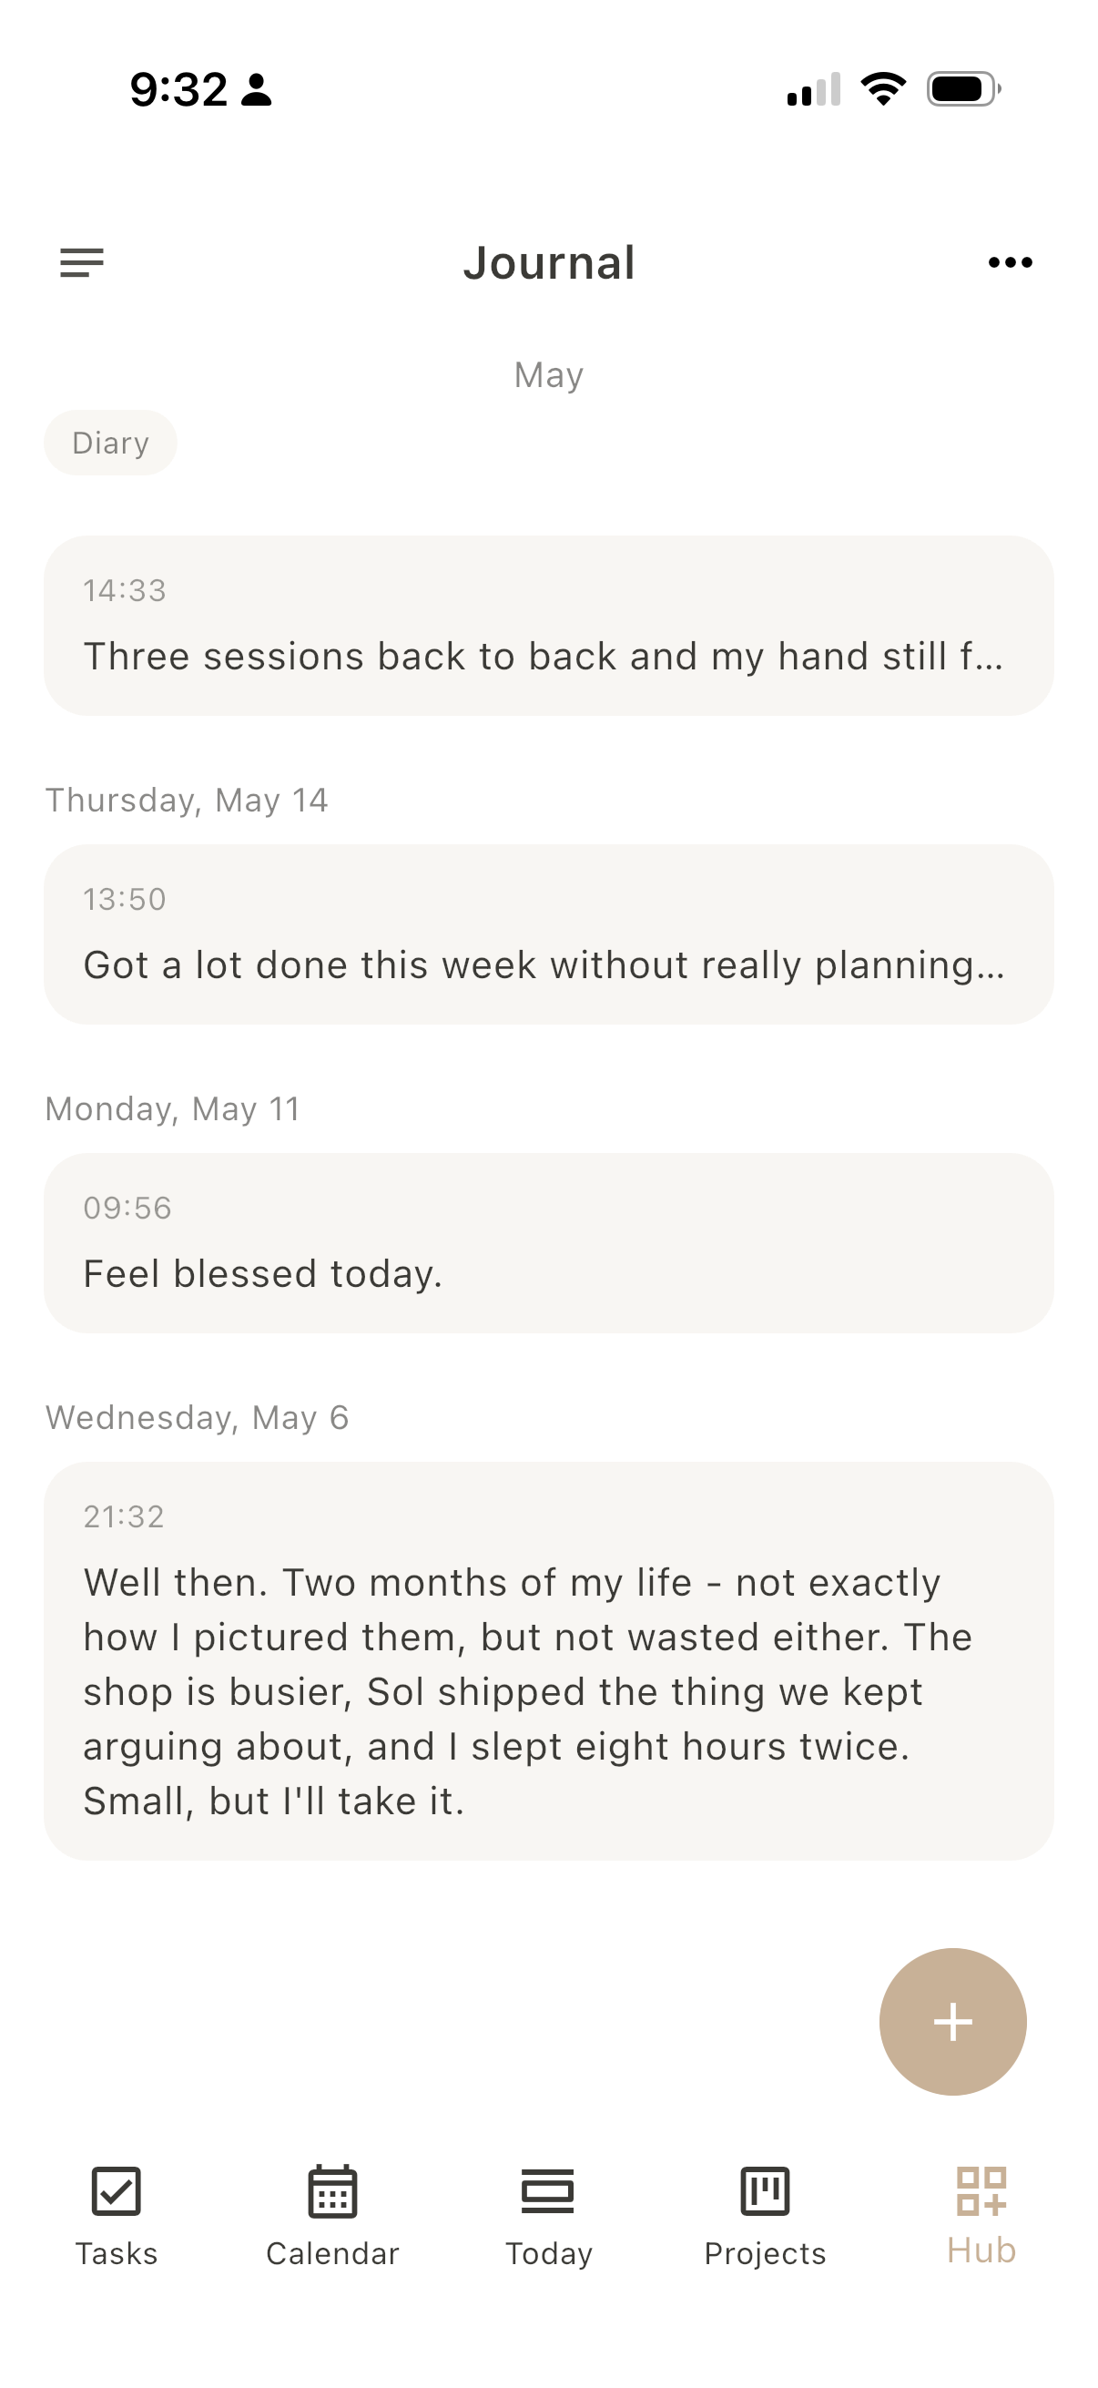Viewport: 1098px width, 2388px height.
Task: Tap the Calendar icon in bottom bar
Action: (332, 2191)
